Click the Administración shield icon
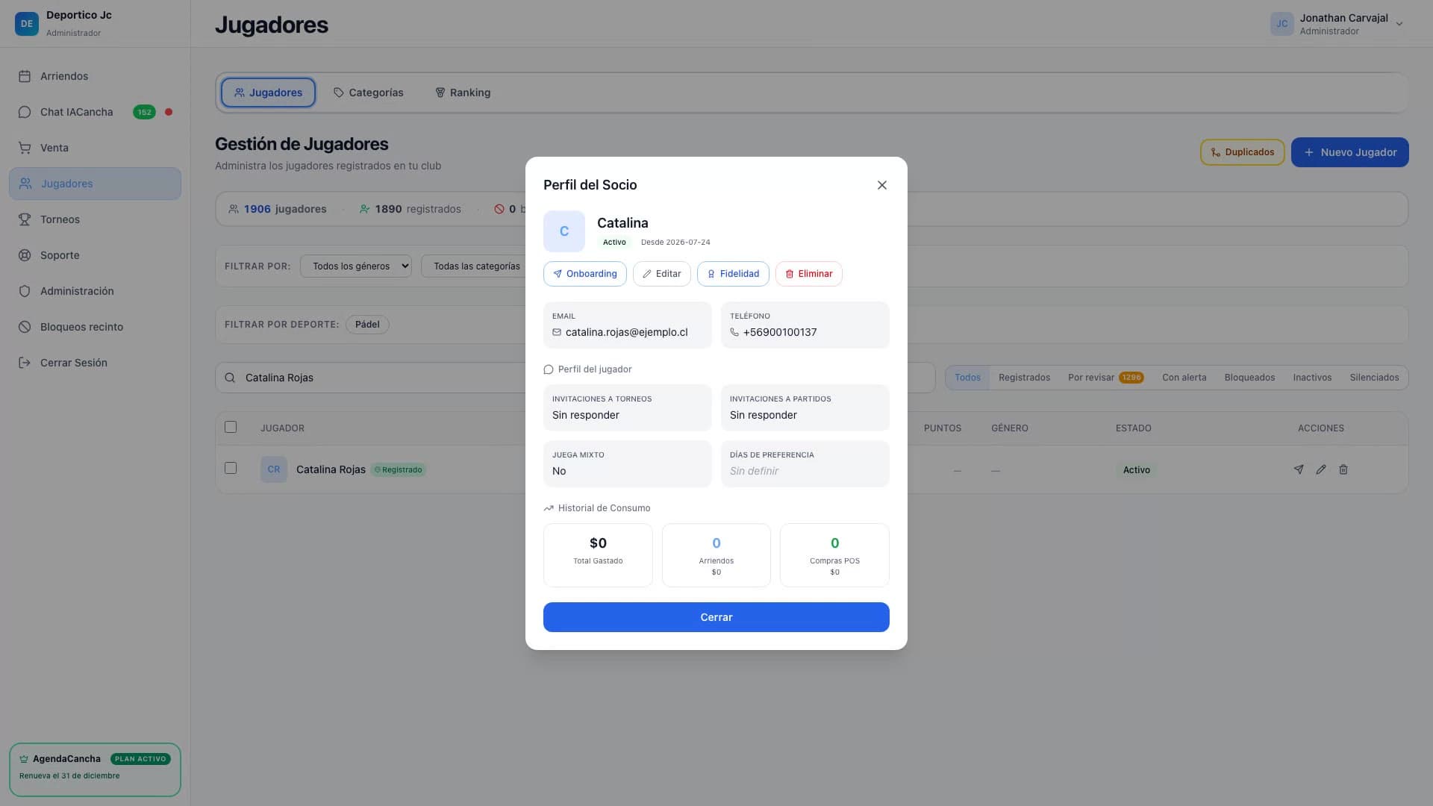Image resolution: width=1433 pixels, height=806 pixels. pos(25,291)
